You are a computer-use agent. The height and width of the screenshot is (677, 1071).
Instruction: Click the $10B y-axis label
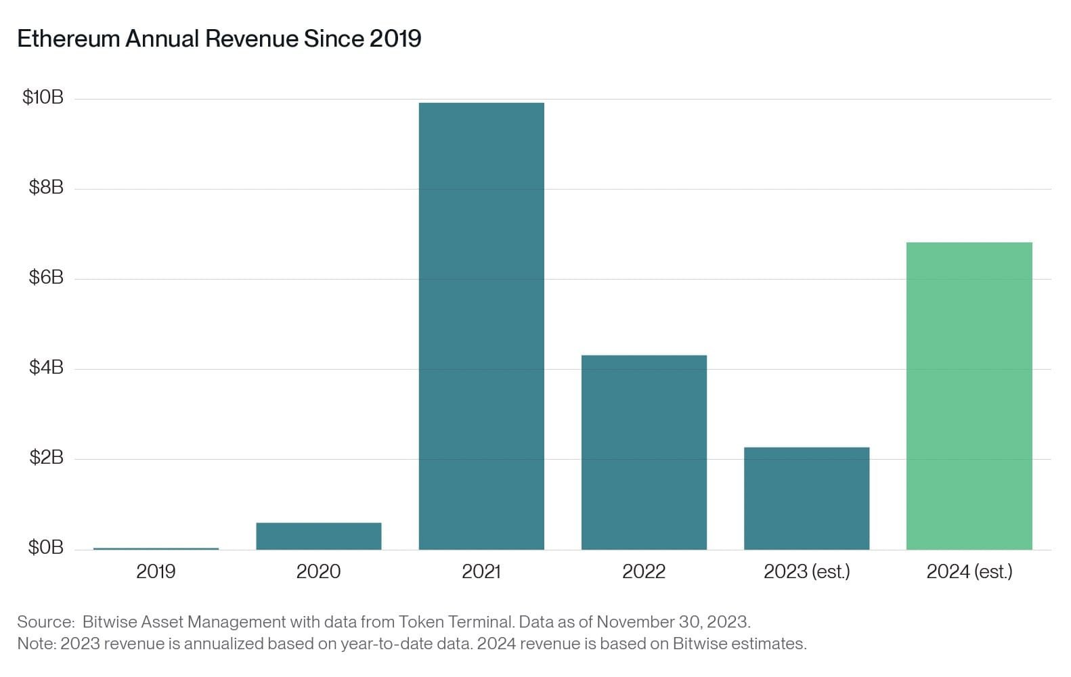pyautogui.click(x=43, y=97)
